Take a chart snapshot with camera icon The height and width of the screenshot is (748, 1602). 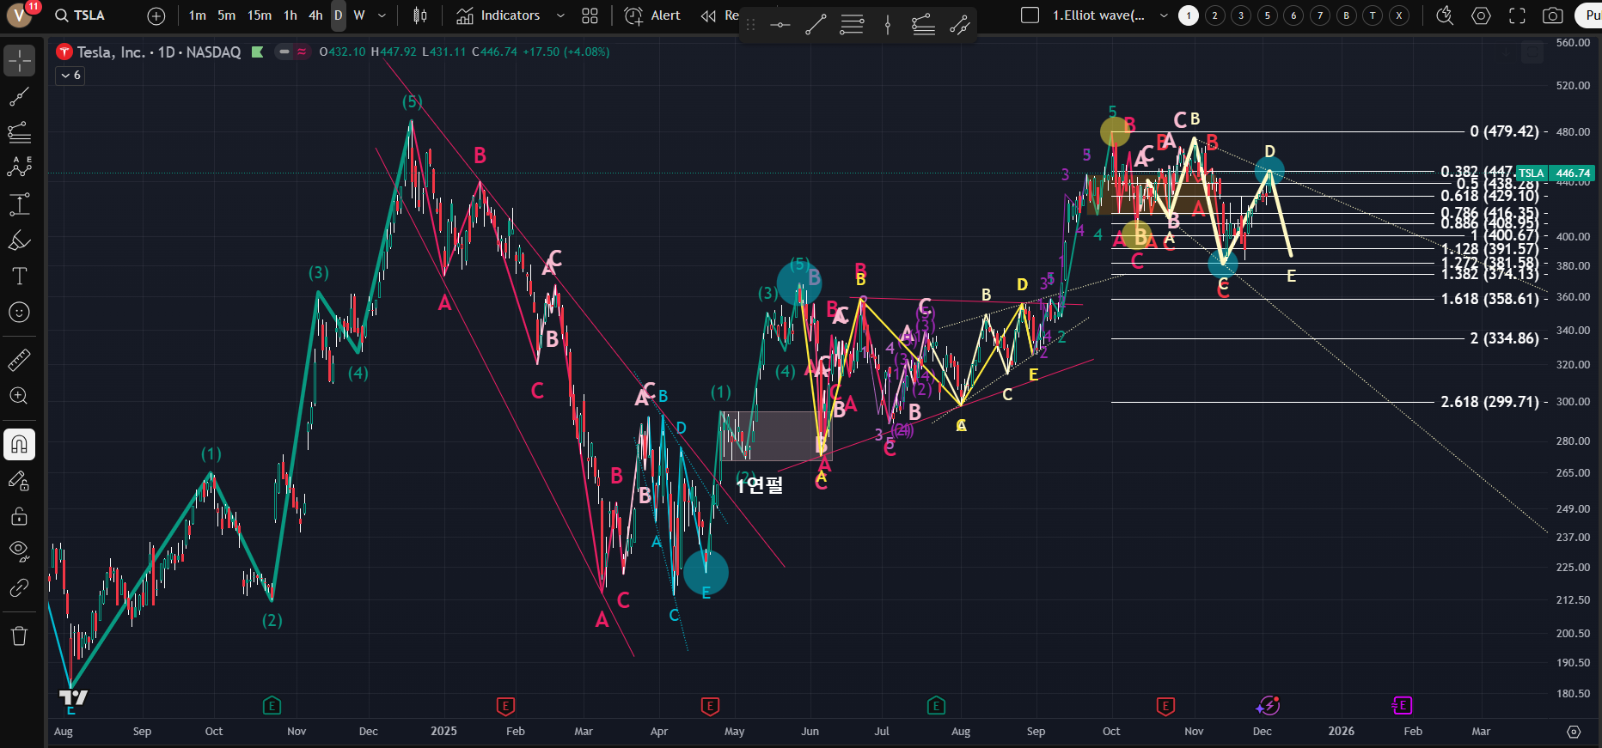[x=1552, y=15]
